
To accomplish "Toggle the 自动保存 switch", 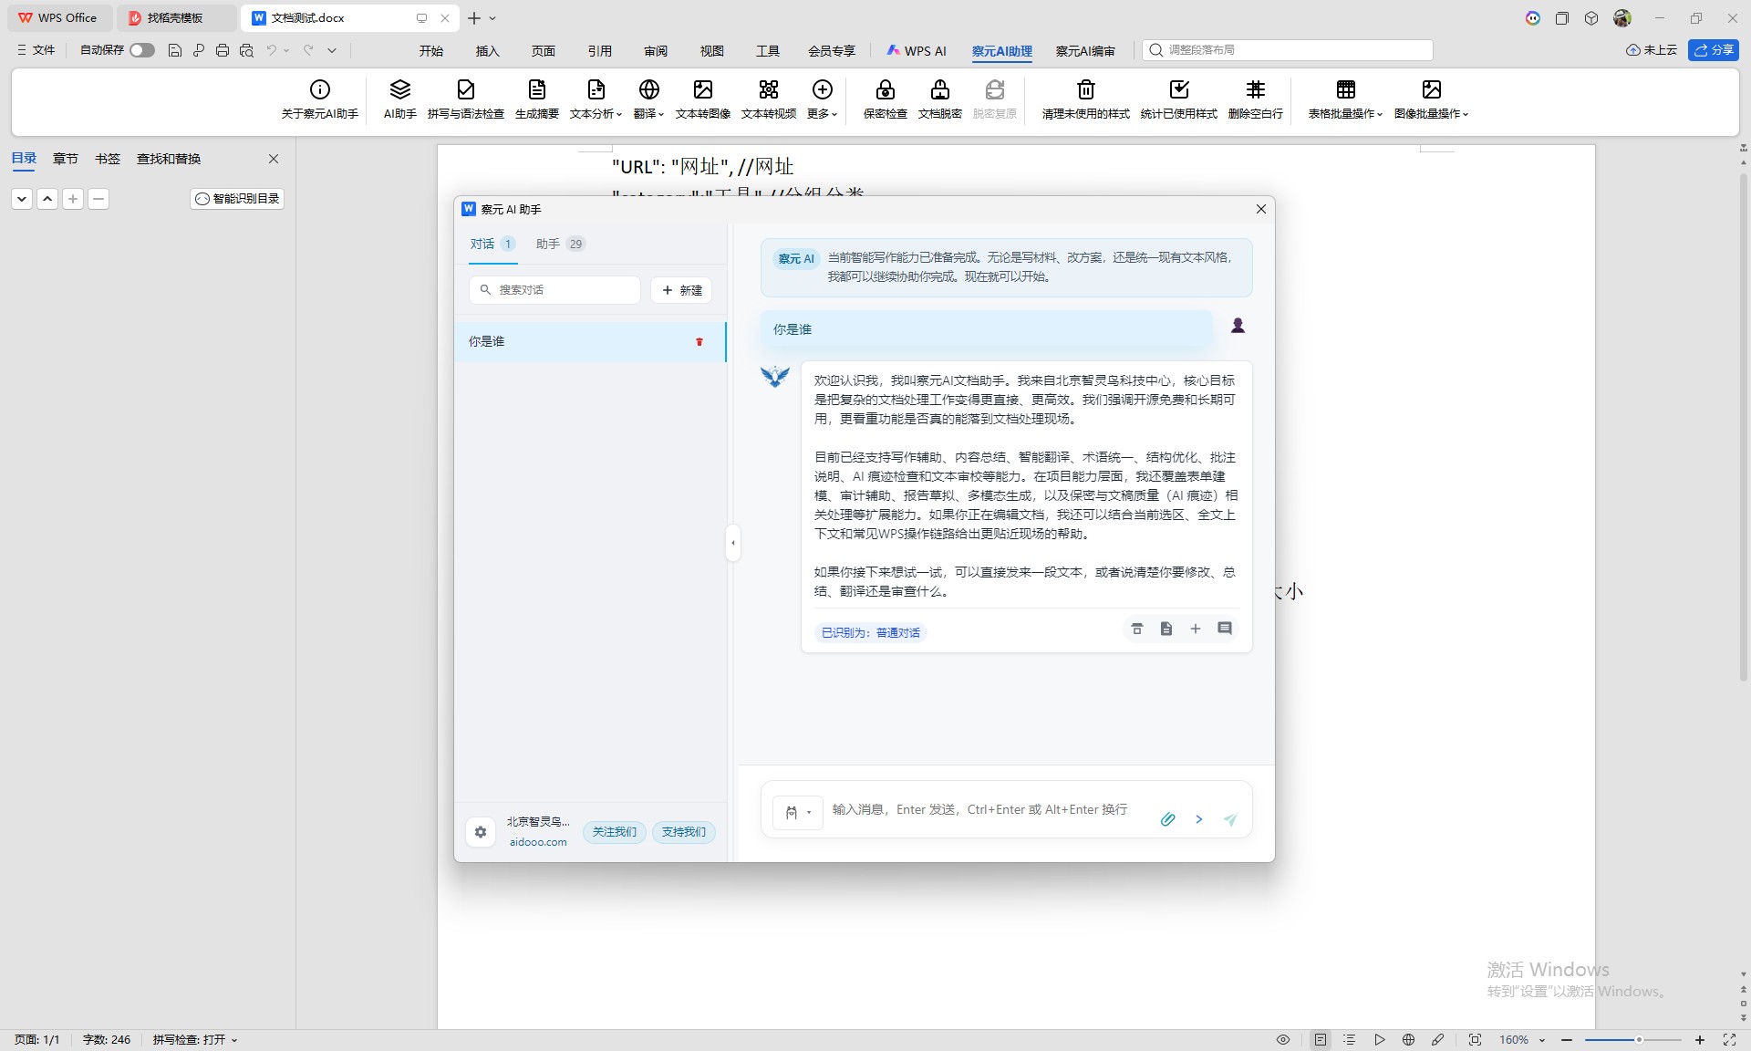I will [141, 50].
